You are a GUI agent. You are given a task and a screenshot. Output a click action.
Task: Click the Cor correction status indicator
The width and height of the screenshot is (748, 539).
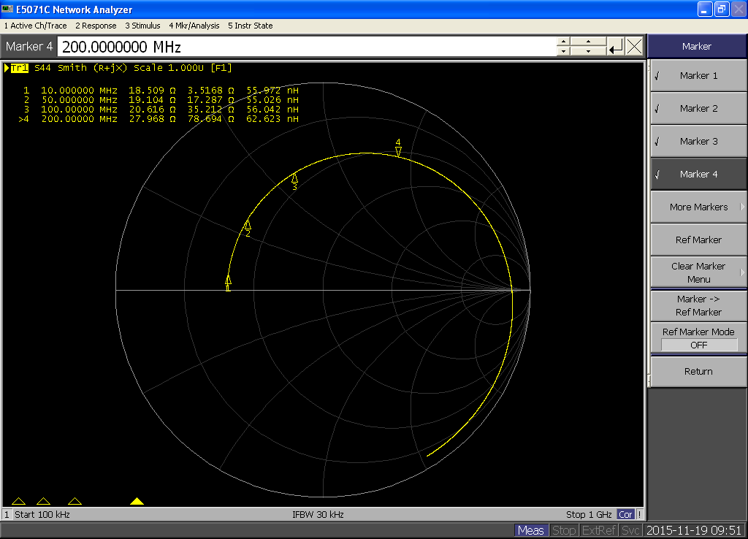tap(625, 514)
